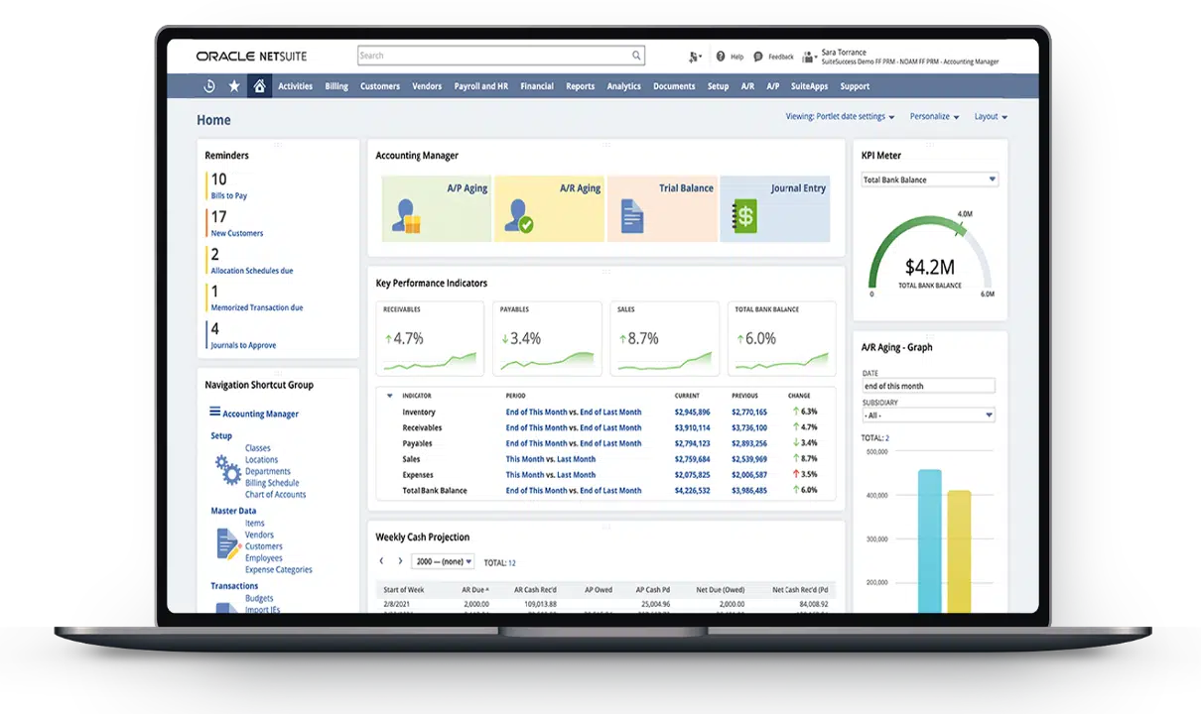
Task: Click the Inventory row period link
Action: click(x=574, y=412)
